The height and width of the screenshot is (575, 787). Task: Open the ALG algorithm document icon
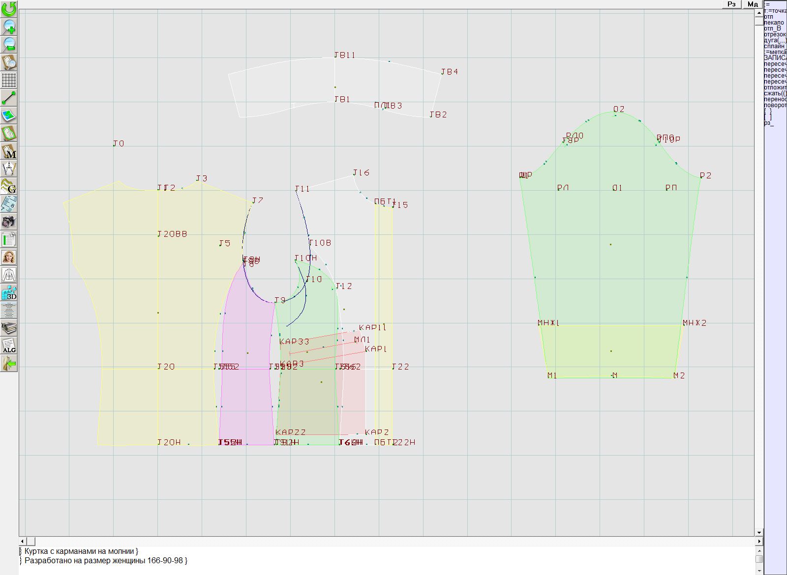pyautogui.click(x=9, y=345)
